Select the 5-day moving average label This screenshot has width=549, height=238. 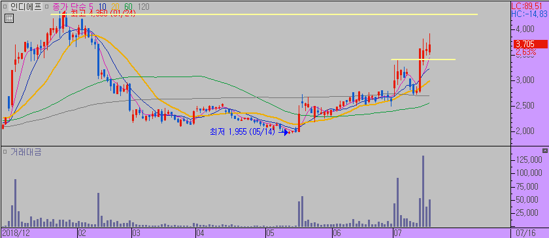[91, 7]
